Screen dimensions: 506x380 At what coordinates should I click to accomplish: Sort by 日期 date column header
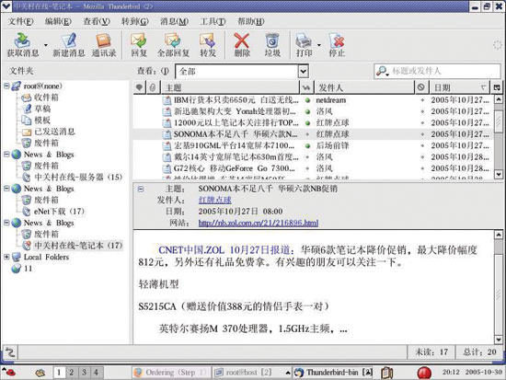[x=459, y=87]
